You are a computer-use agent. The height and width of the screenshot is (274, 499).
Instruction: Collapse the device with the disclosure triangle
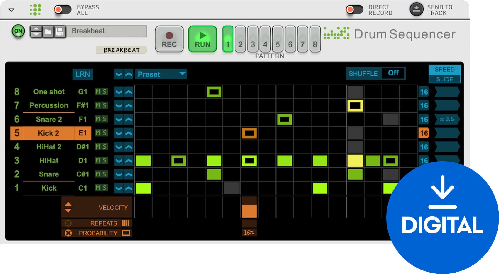pos(11,10)
